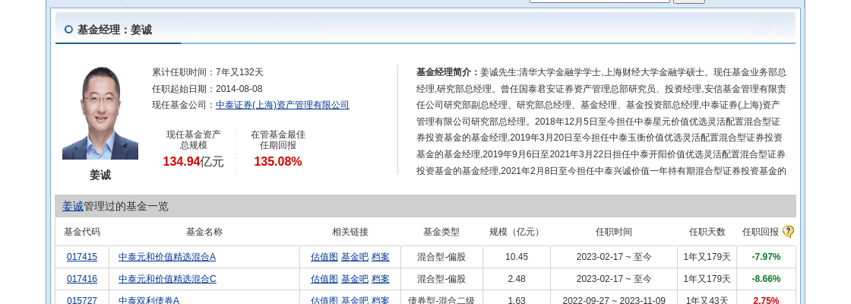The width and height of the screenshot is (851, 304).
Task: Open 基金吧 for fund 017415
Action: pos(354,257)
